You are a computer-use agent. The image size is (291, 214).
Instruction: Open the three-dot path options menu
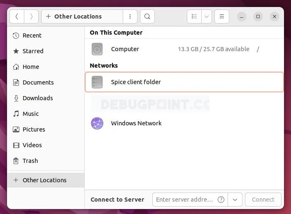click(x=130, y=16)
